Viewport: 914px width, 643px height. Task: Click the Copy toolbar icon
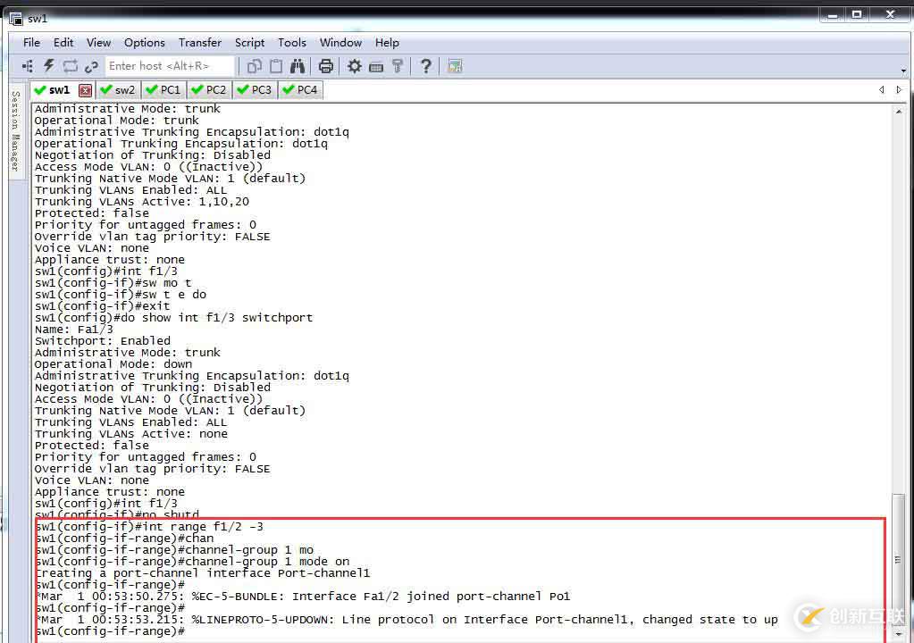254,66
